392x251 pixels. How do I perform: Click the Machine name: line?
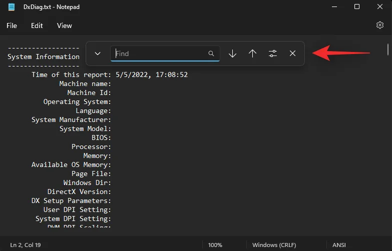point(85,83)
